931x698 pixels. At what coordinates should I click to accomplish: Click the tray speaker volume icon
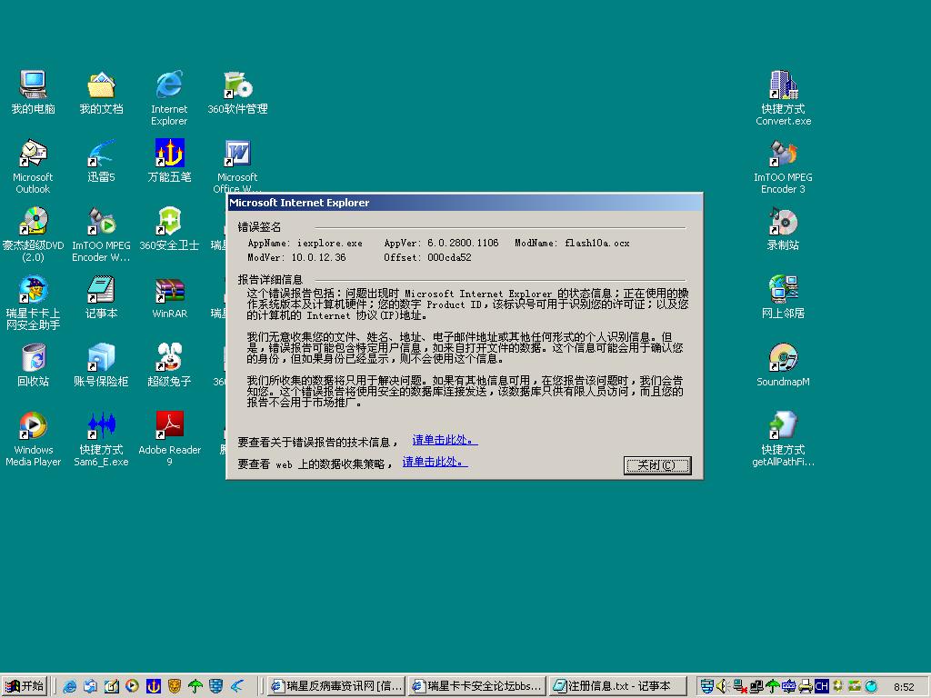722,687
